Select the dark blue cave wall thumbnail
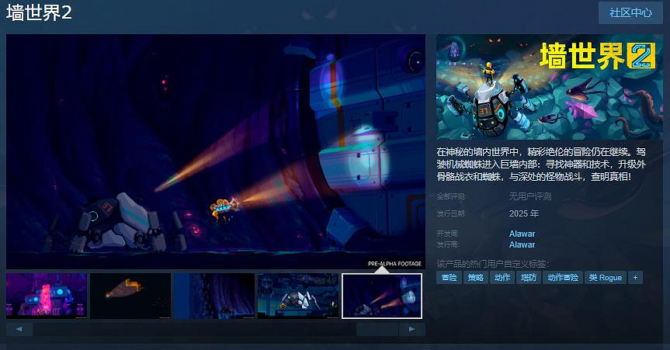This screenshot has width=670, height=350. (x=214, y=296)
